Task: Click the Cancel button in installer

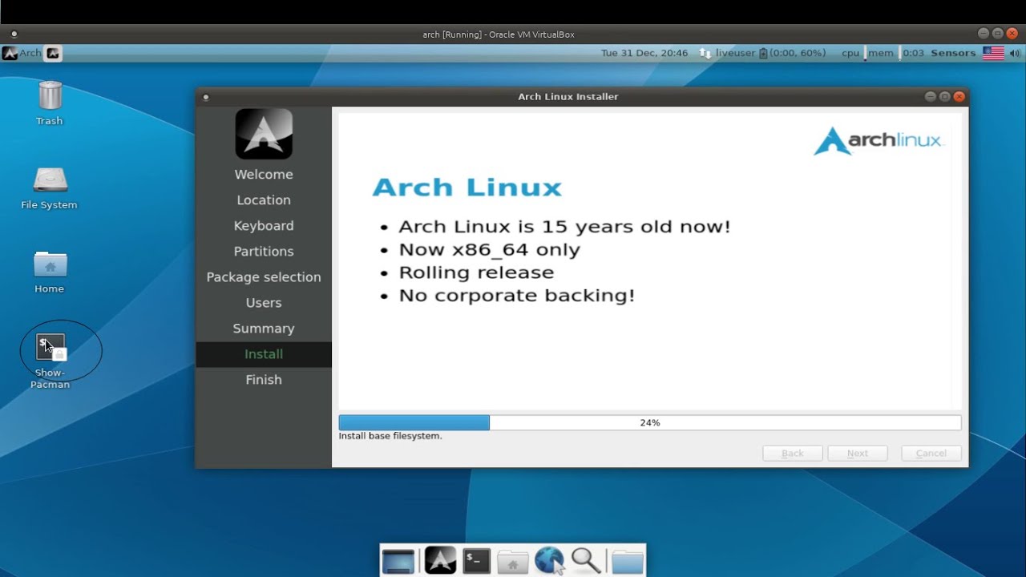Action: 931,453
